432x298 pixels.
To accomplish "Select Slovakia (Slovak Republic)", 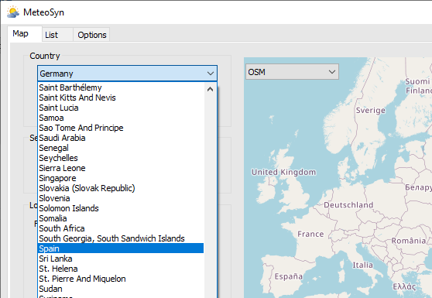I will (121, 188).
